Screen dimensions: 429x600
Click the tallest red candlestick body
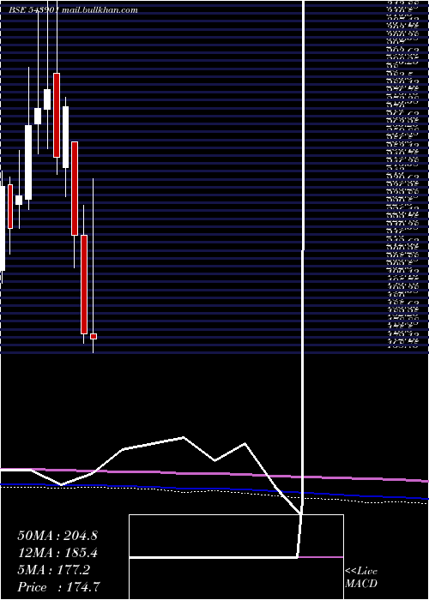pos(84,285)
